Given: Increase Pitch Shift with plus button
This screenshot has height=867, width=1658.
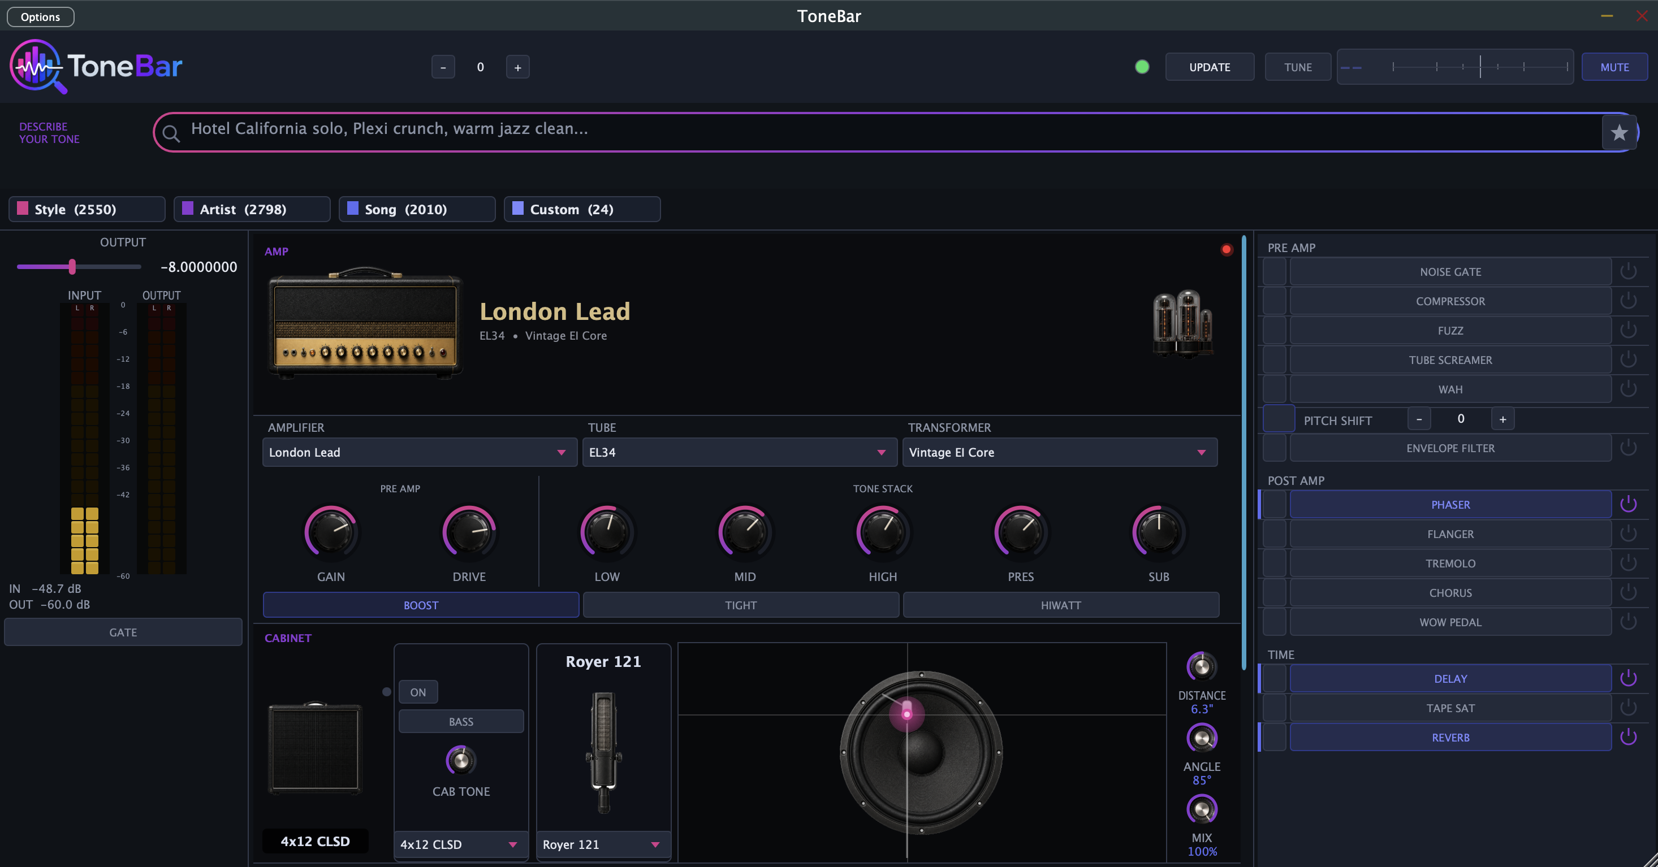Looking at the screenshot, I should click(1502, 419).
